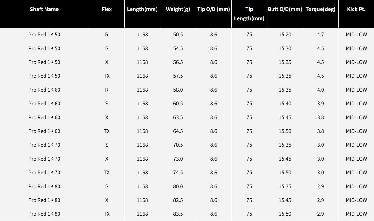
Task: Click the Tip O/D (mm) header
Action: point(214,9)
